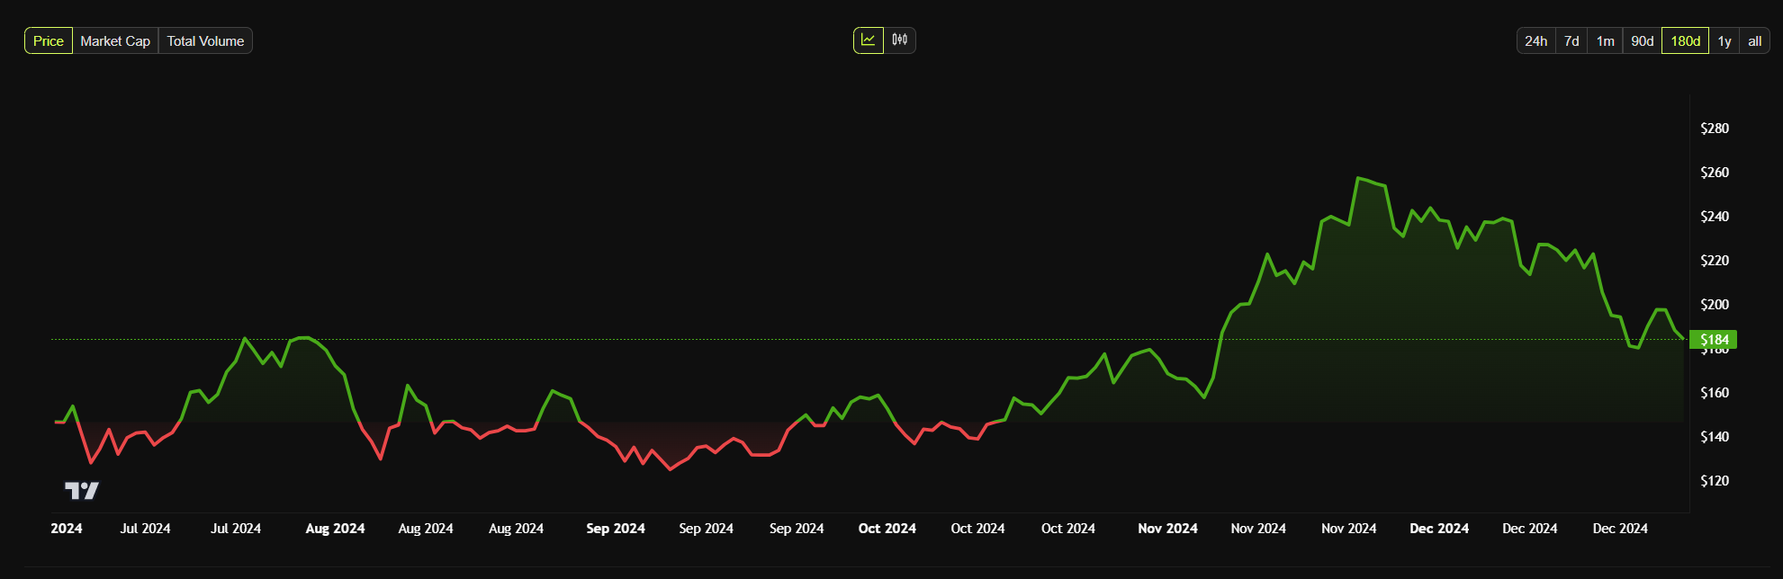Click the lowest red dip in September
Screen dimensions: 1783x579
670,468
